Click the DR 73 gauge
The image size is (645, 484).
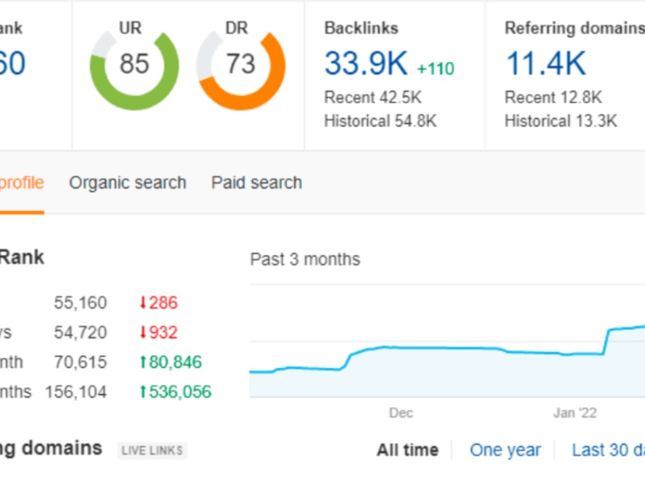241,65
